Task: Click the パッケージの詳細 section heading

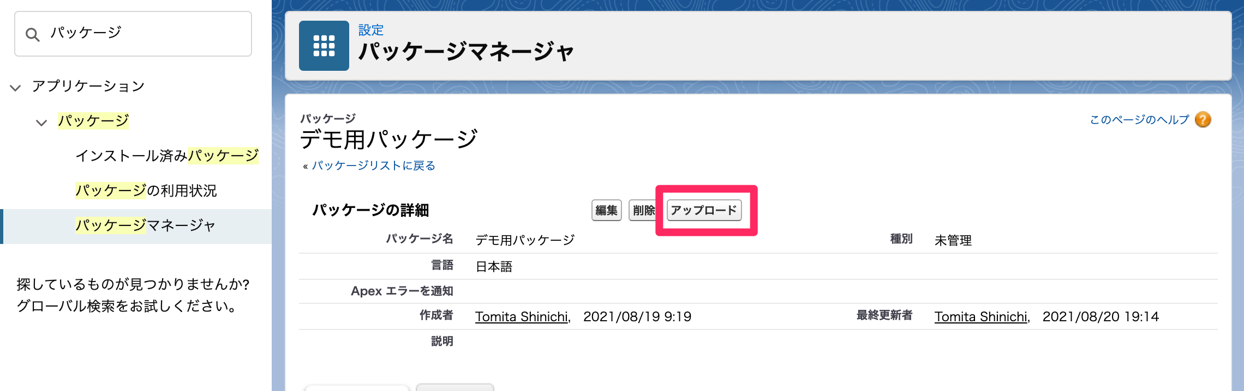Action: [370, 210]
